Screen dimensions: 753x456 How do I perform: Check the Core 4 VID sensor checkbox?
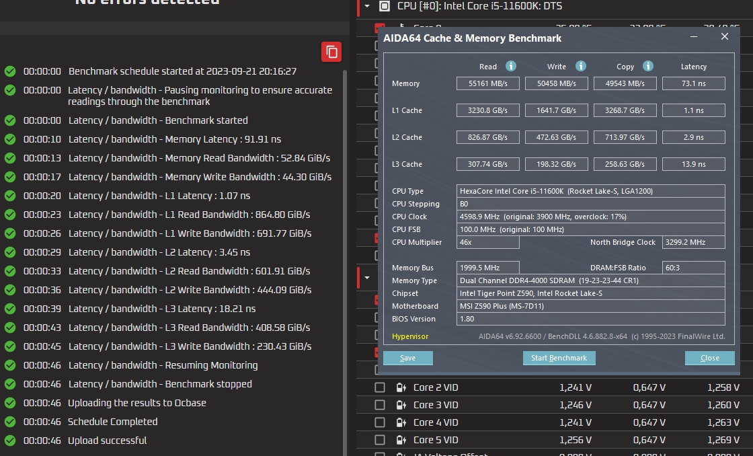click(380, 422)
